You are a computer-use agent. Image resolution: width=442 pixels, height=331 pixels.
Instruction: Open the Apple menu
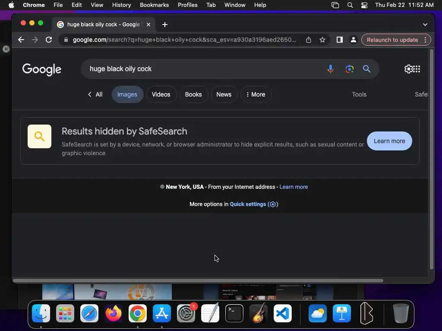click(11, 5)
